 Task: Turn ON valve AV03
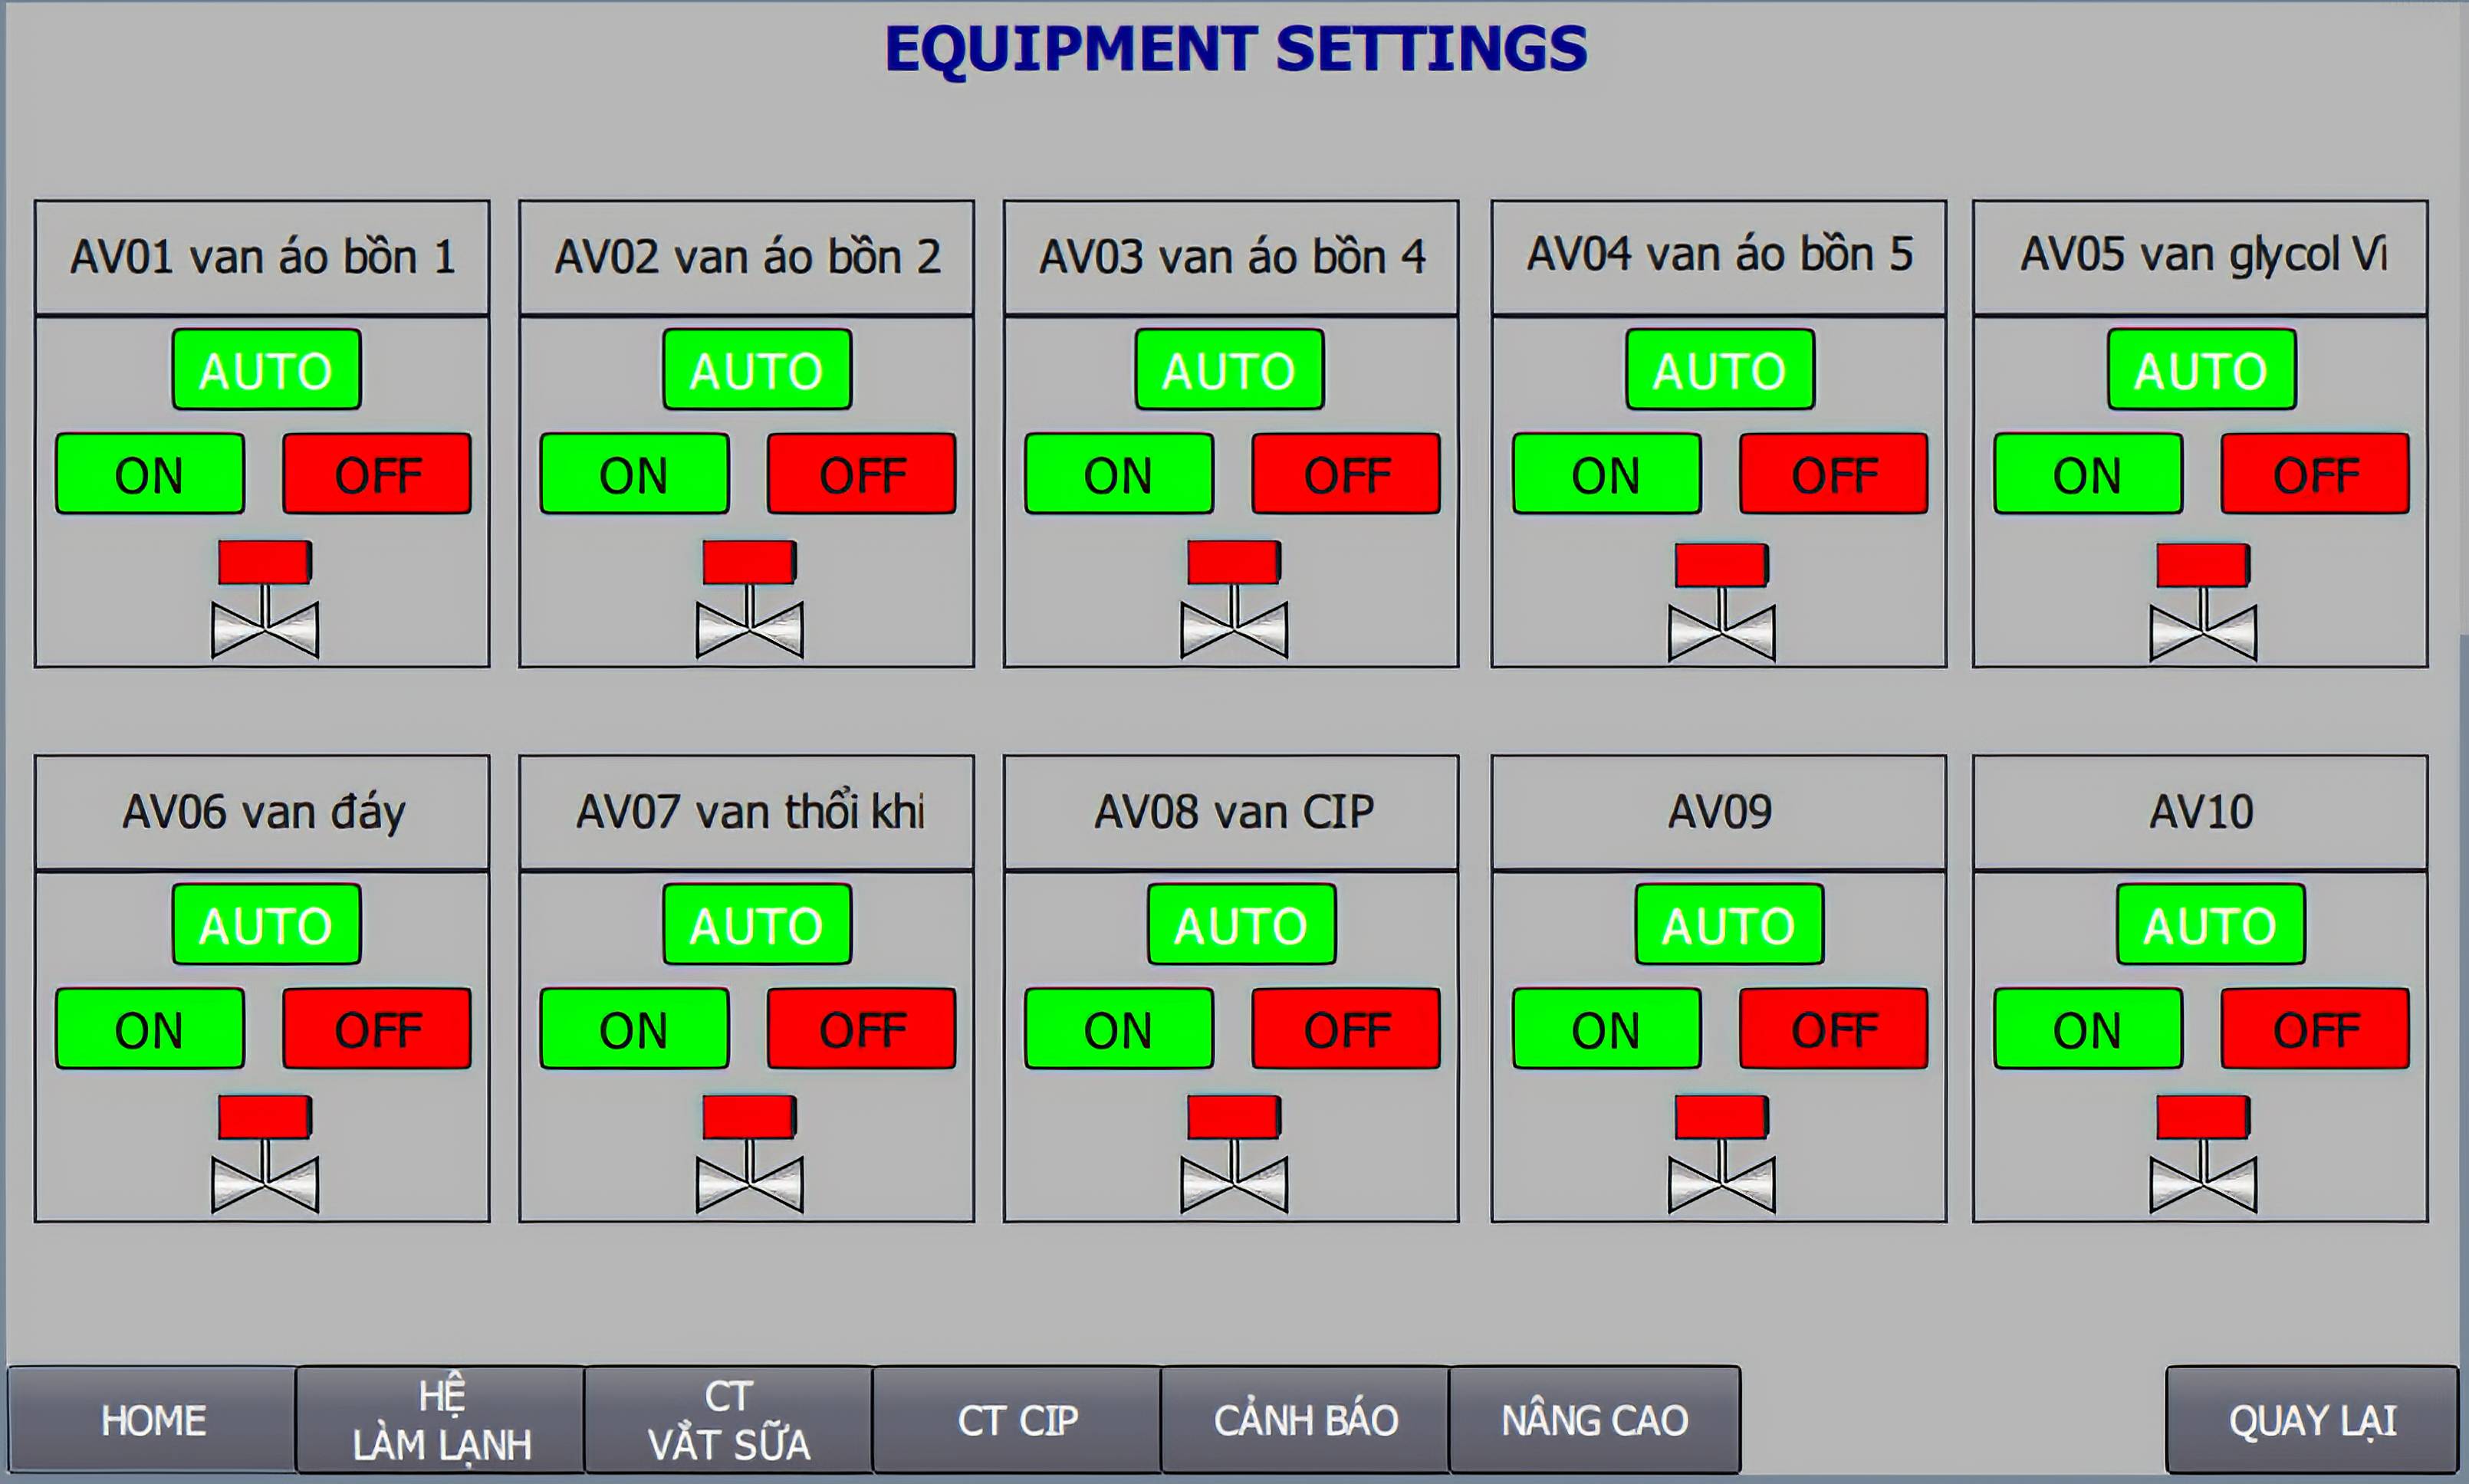click(x=1119, y=474)
